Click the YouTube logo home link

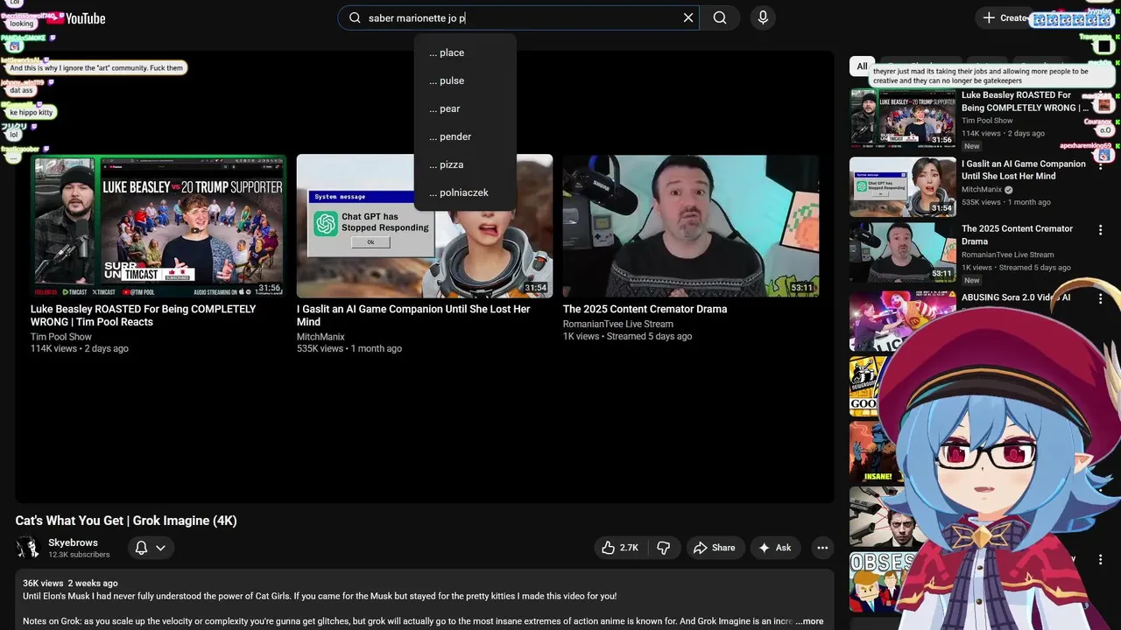(x=76, y=18)
